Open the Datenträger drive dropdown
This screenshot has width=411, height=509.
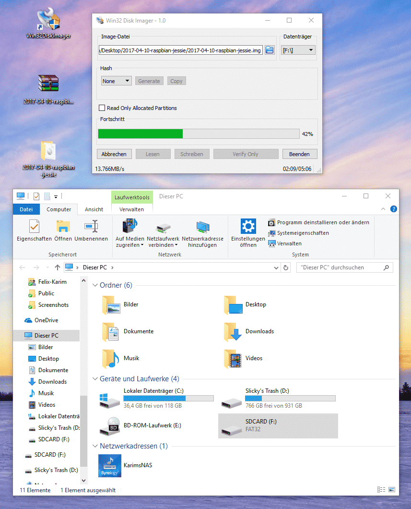click(x=298, y=50)
